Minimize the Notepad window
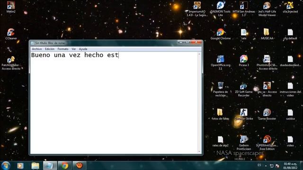The height and width of the screenshot is (170, 303). pos(181,42)
